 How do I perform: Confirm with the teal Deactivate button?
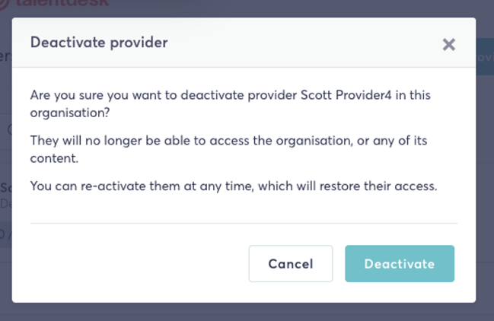click(x=400, y=264)
